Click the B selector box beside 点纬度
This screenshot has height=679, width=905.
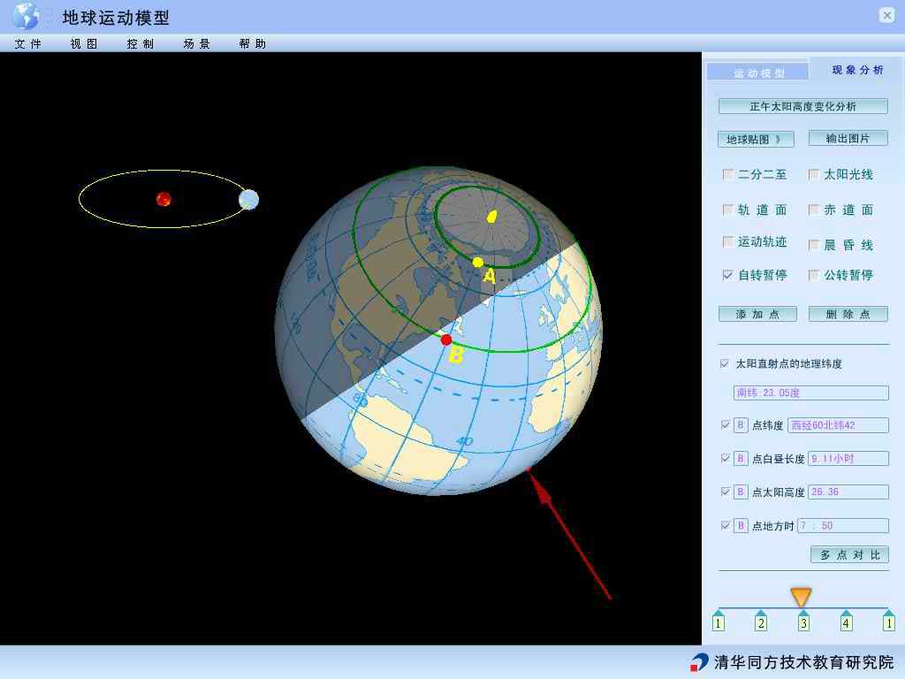741,425
